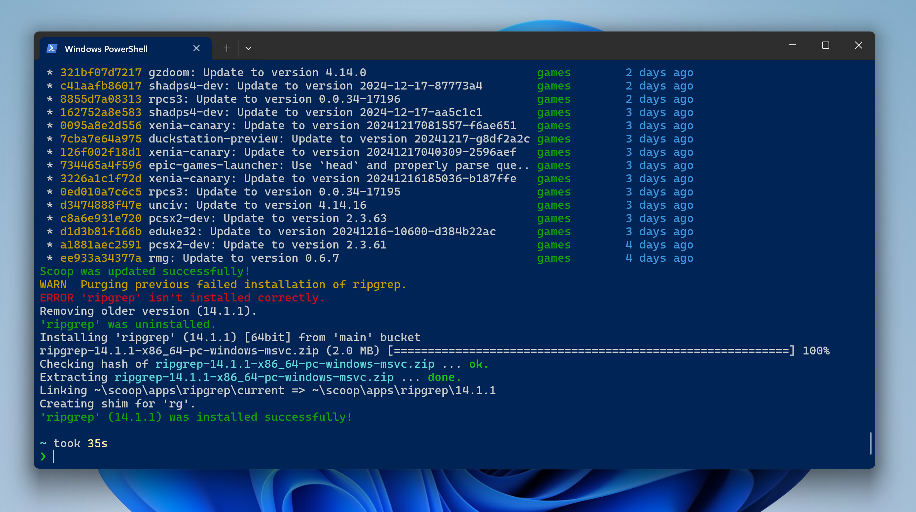Close the Windows PowerShell tab
Viewport: 916px width, 512px height.
coord(196,48)
